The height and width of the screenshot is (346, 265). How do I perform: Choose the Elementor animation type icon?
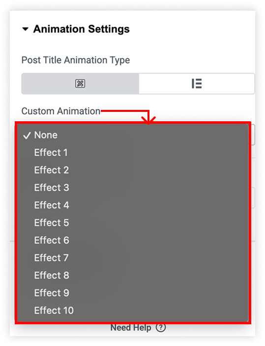pyautogui.click(x=197, y=84)
